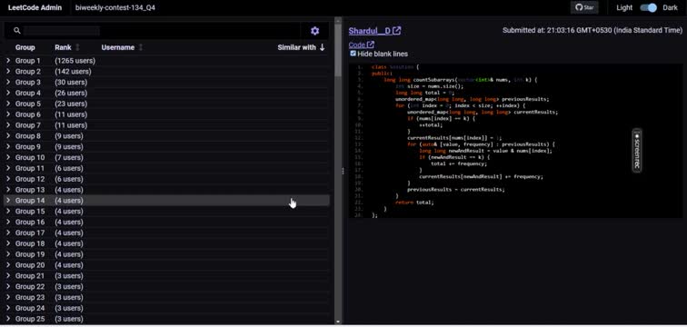Click the Username column sort icon

(141, 47)
